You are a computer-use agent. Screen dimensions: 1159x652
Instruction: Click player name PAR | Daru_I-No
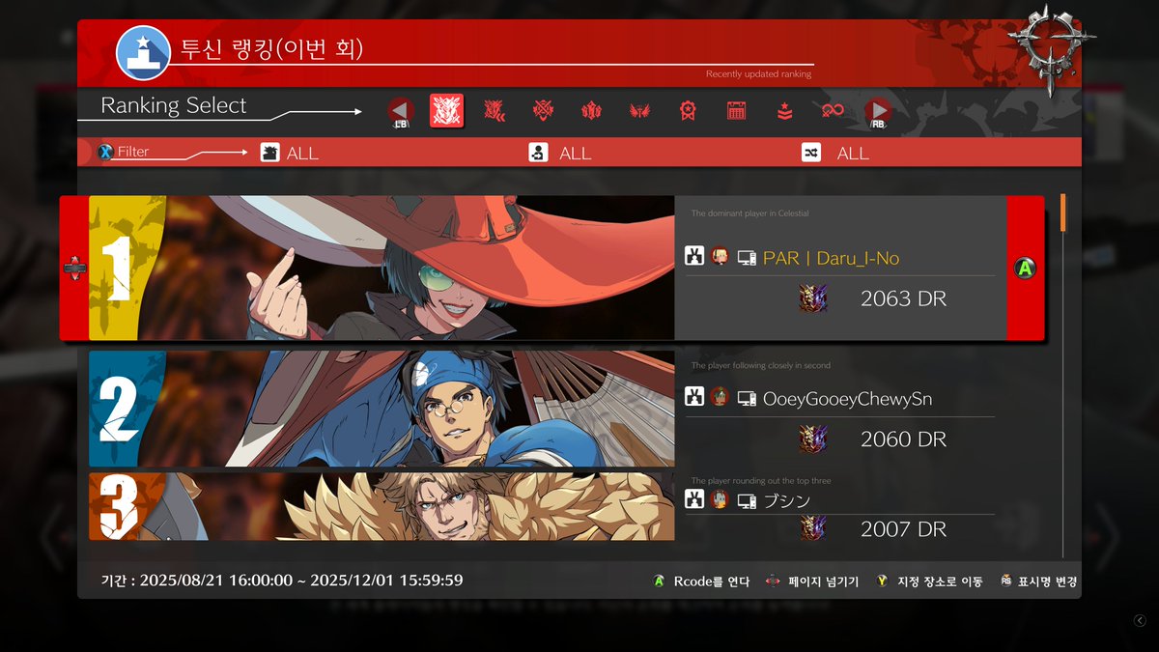(x=831, y=258)
